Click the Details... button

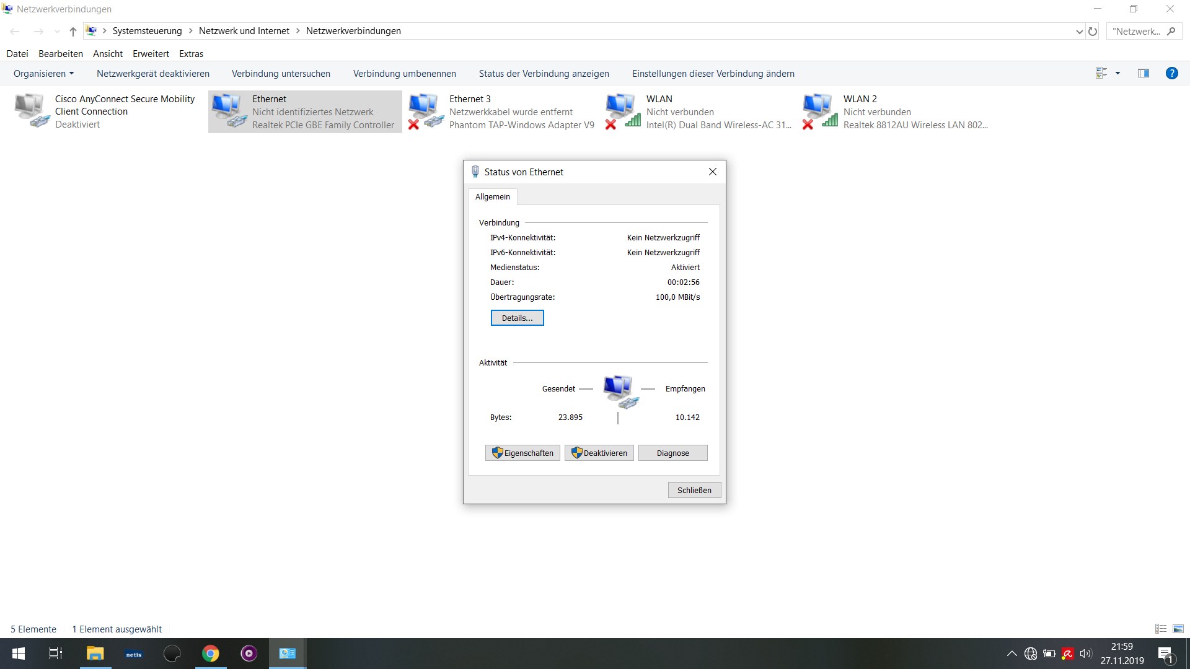(x=517, y=318)
